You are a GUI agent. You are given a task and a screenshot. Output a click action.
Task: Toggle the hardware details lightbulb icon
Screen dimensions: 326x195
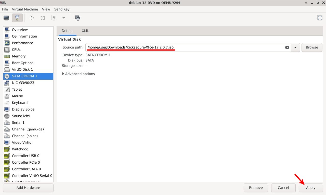click(17, 18)
